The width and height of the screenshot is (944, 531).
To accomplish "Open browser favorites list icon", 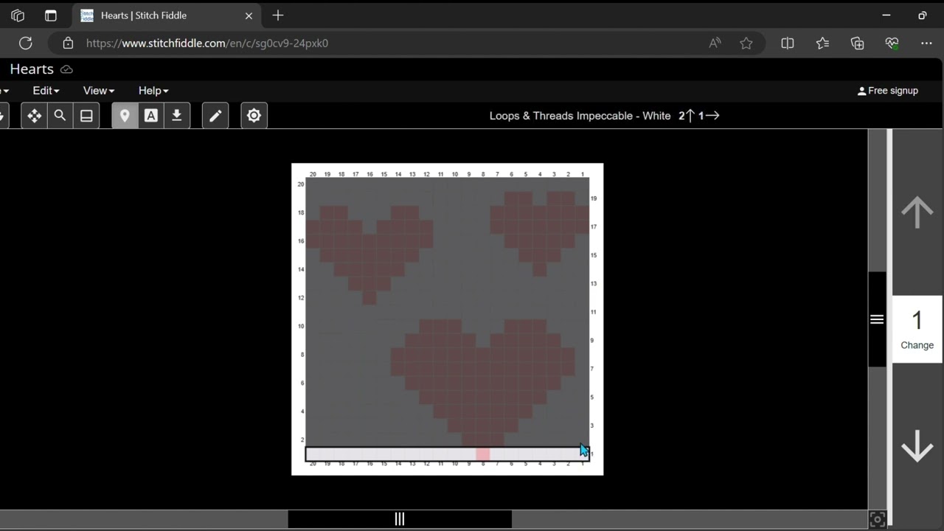I will 823,43.
